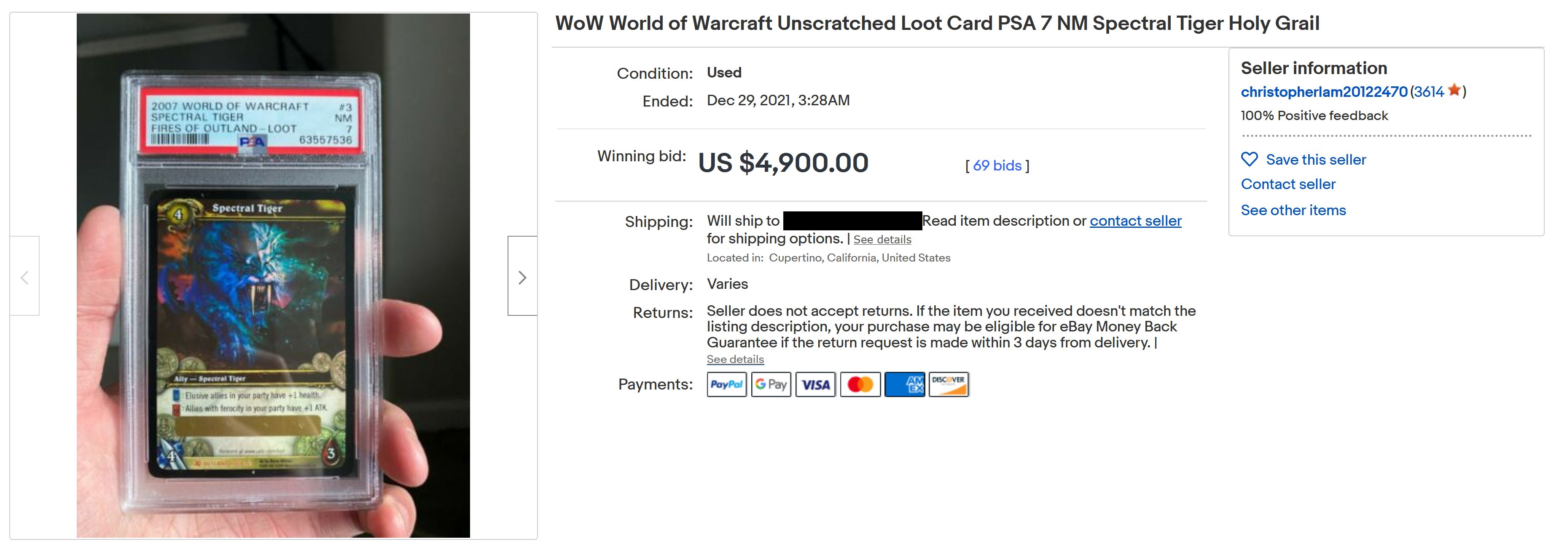Click the heart icon beside Save this seller
1559x547 pixels.
1249,160
